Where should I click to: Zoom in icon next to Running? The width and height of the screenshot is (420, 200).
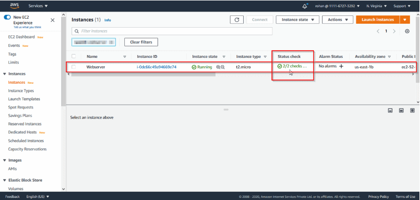point(218,67)
